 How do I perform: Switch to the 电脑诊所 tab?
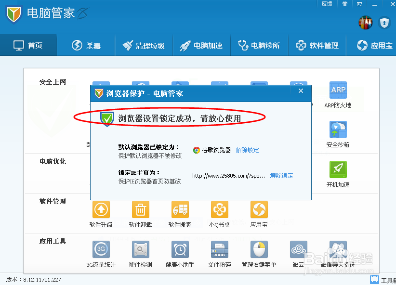coord(259,45)
